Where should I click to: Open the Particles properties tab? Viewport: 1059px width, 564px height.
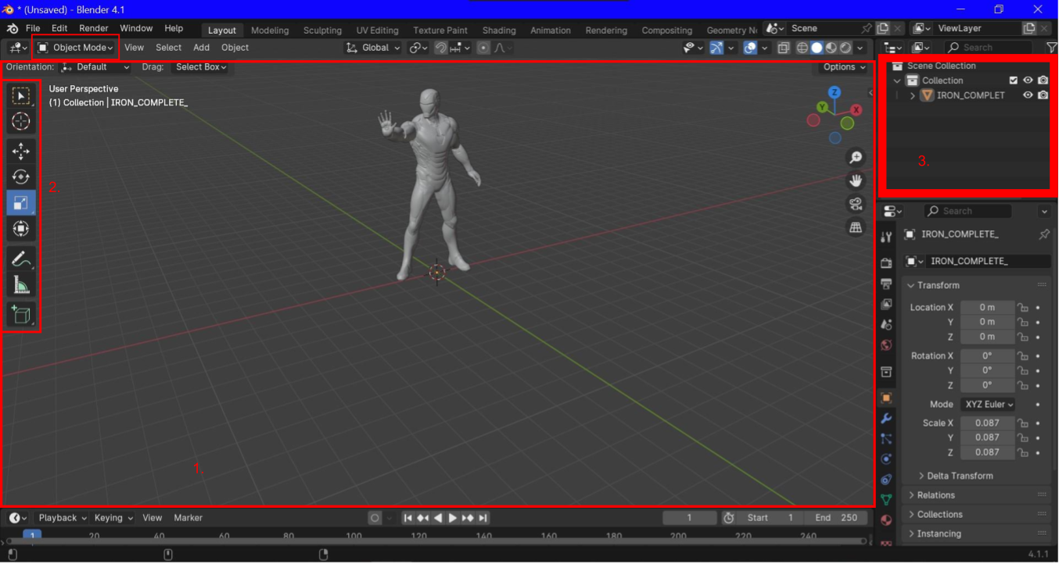[886, 439]
